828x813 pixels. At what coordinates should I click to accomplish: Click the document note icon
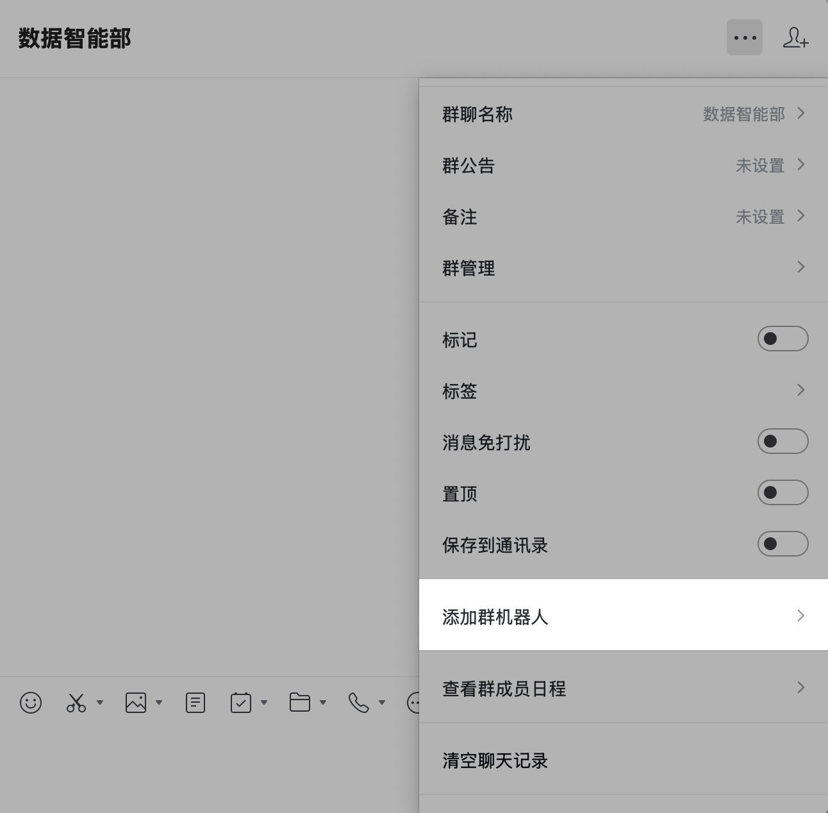[195, 703]
